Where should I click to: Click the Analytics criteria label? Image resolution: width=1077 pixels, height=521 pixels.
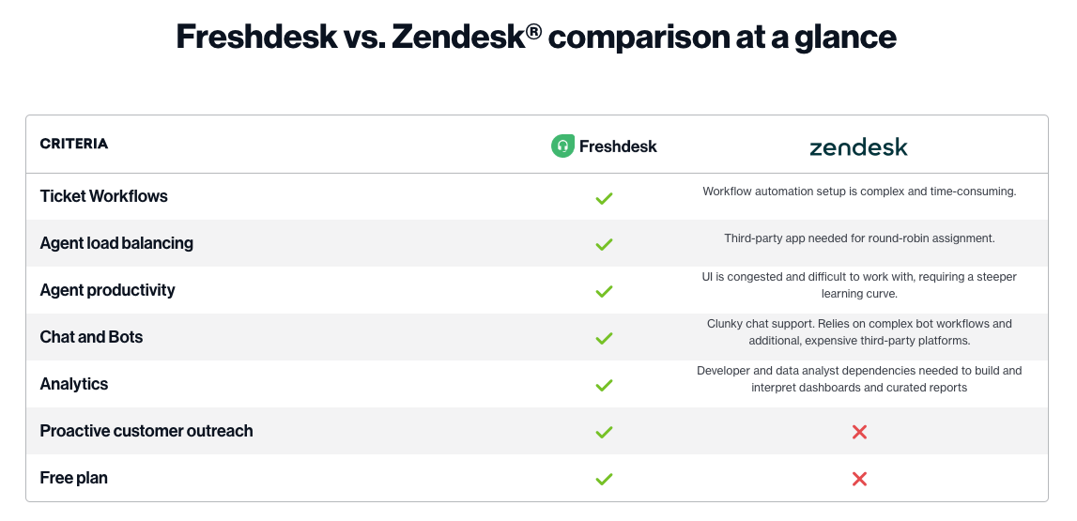click(x=73, y=384)
